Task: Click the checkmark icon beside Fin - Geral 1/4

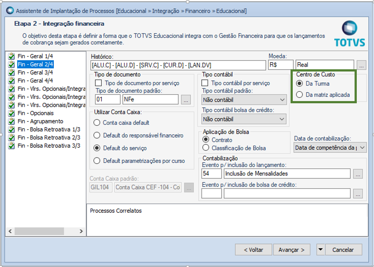Action: [x=11, y=56]
